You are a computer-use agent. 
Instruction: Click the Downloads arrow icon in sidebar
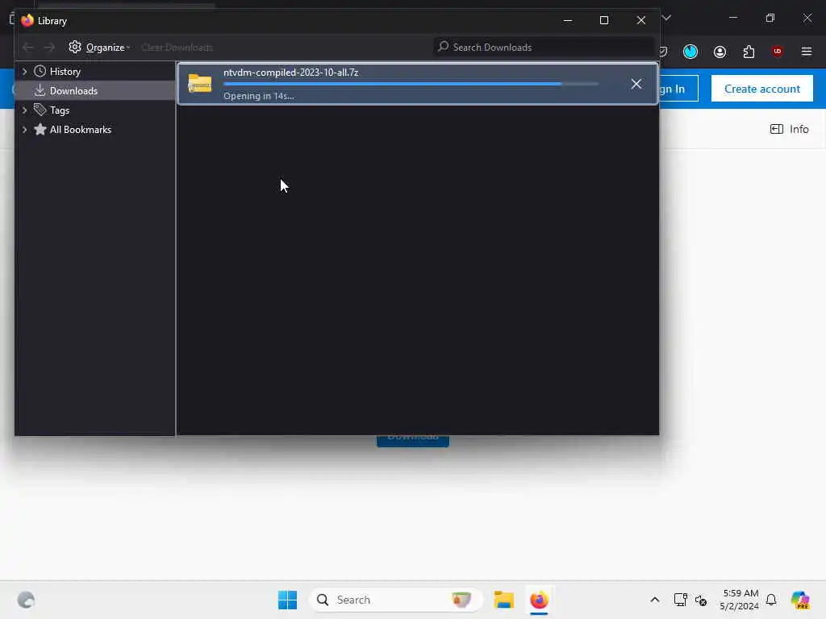click(x=40, y=90)
